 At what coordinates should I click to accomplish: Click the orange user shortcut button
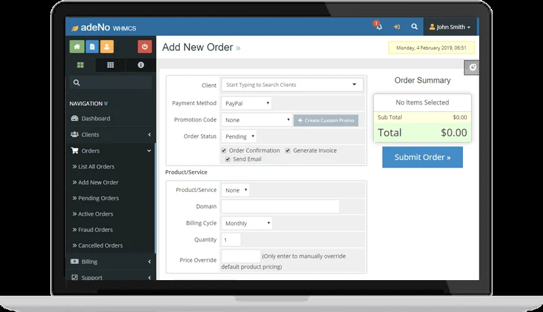click(107, 47)
